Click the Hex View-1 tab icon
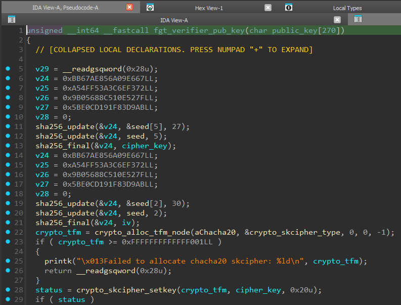Image resolution: width=401 pixels, height=305 pixels. 150,8
